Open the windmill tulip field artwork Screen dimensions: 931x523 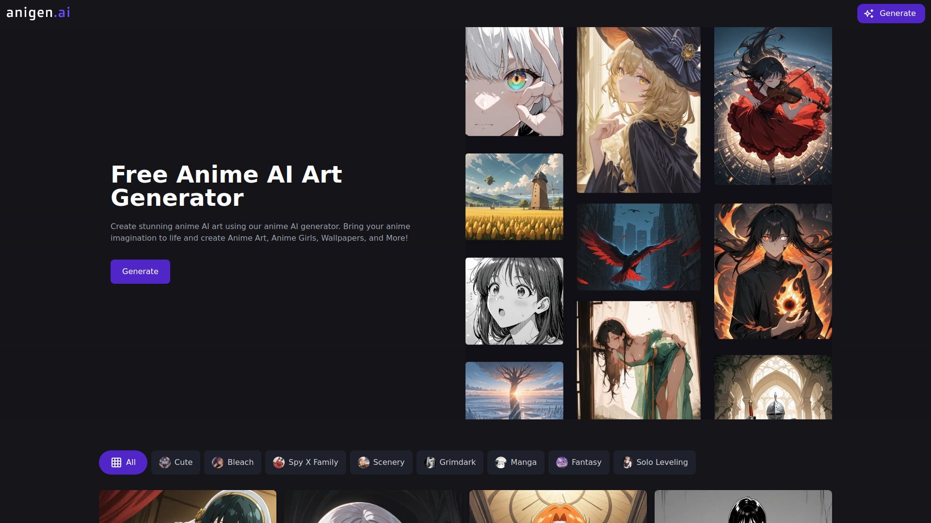pos(514,197)
